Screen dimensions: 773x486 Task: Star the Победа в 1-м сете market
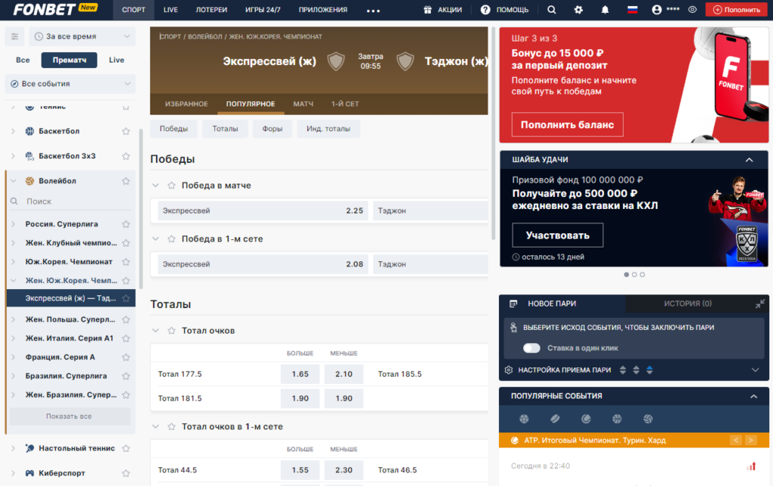(x=171, y=238)
